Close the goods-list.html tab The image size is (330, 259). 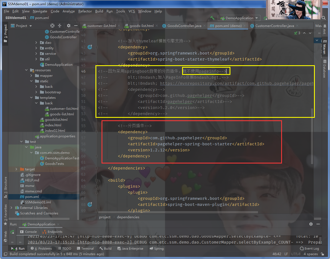click(157, 26)
